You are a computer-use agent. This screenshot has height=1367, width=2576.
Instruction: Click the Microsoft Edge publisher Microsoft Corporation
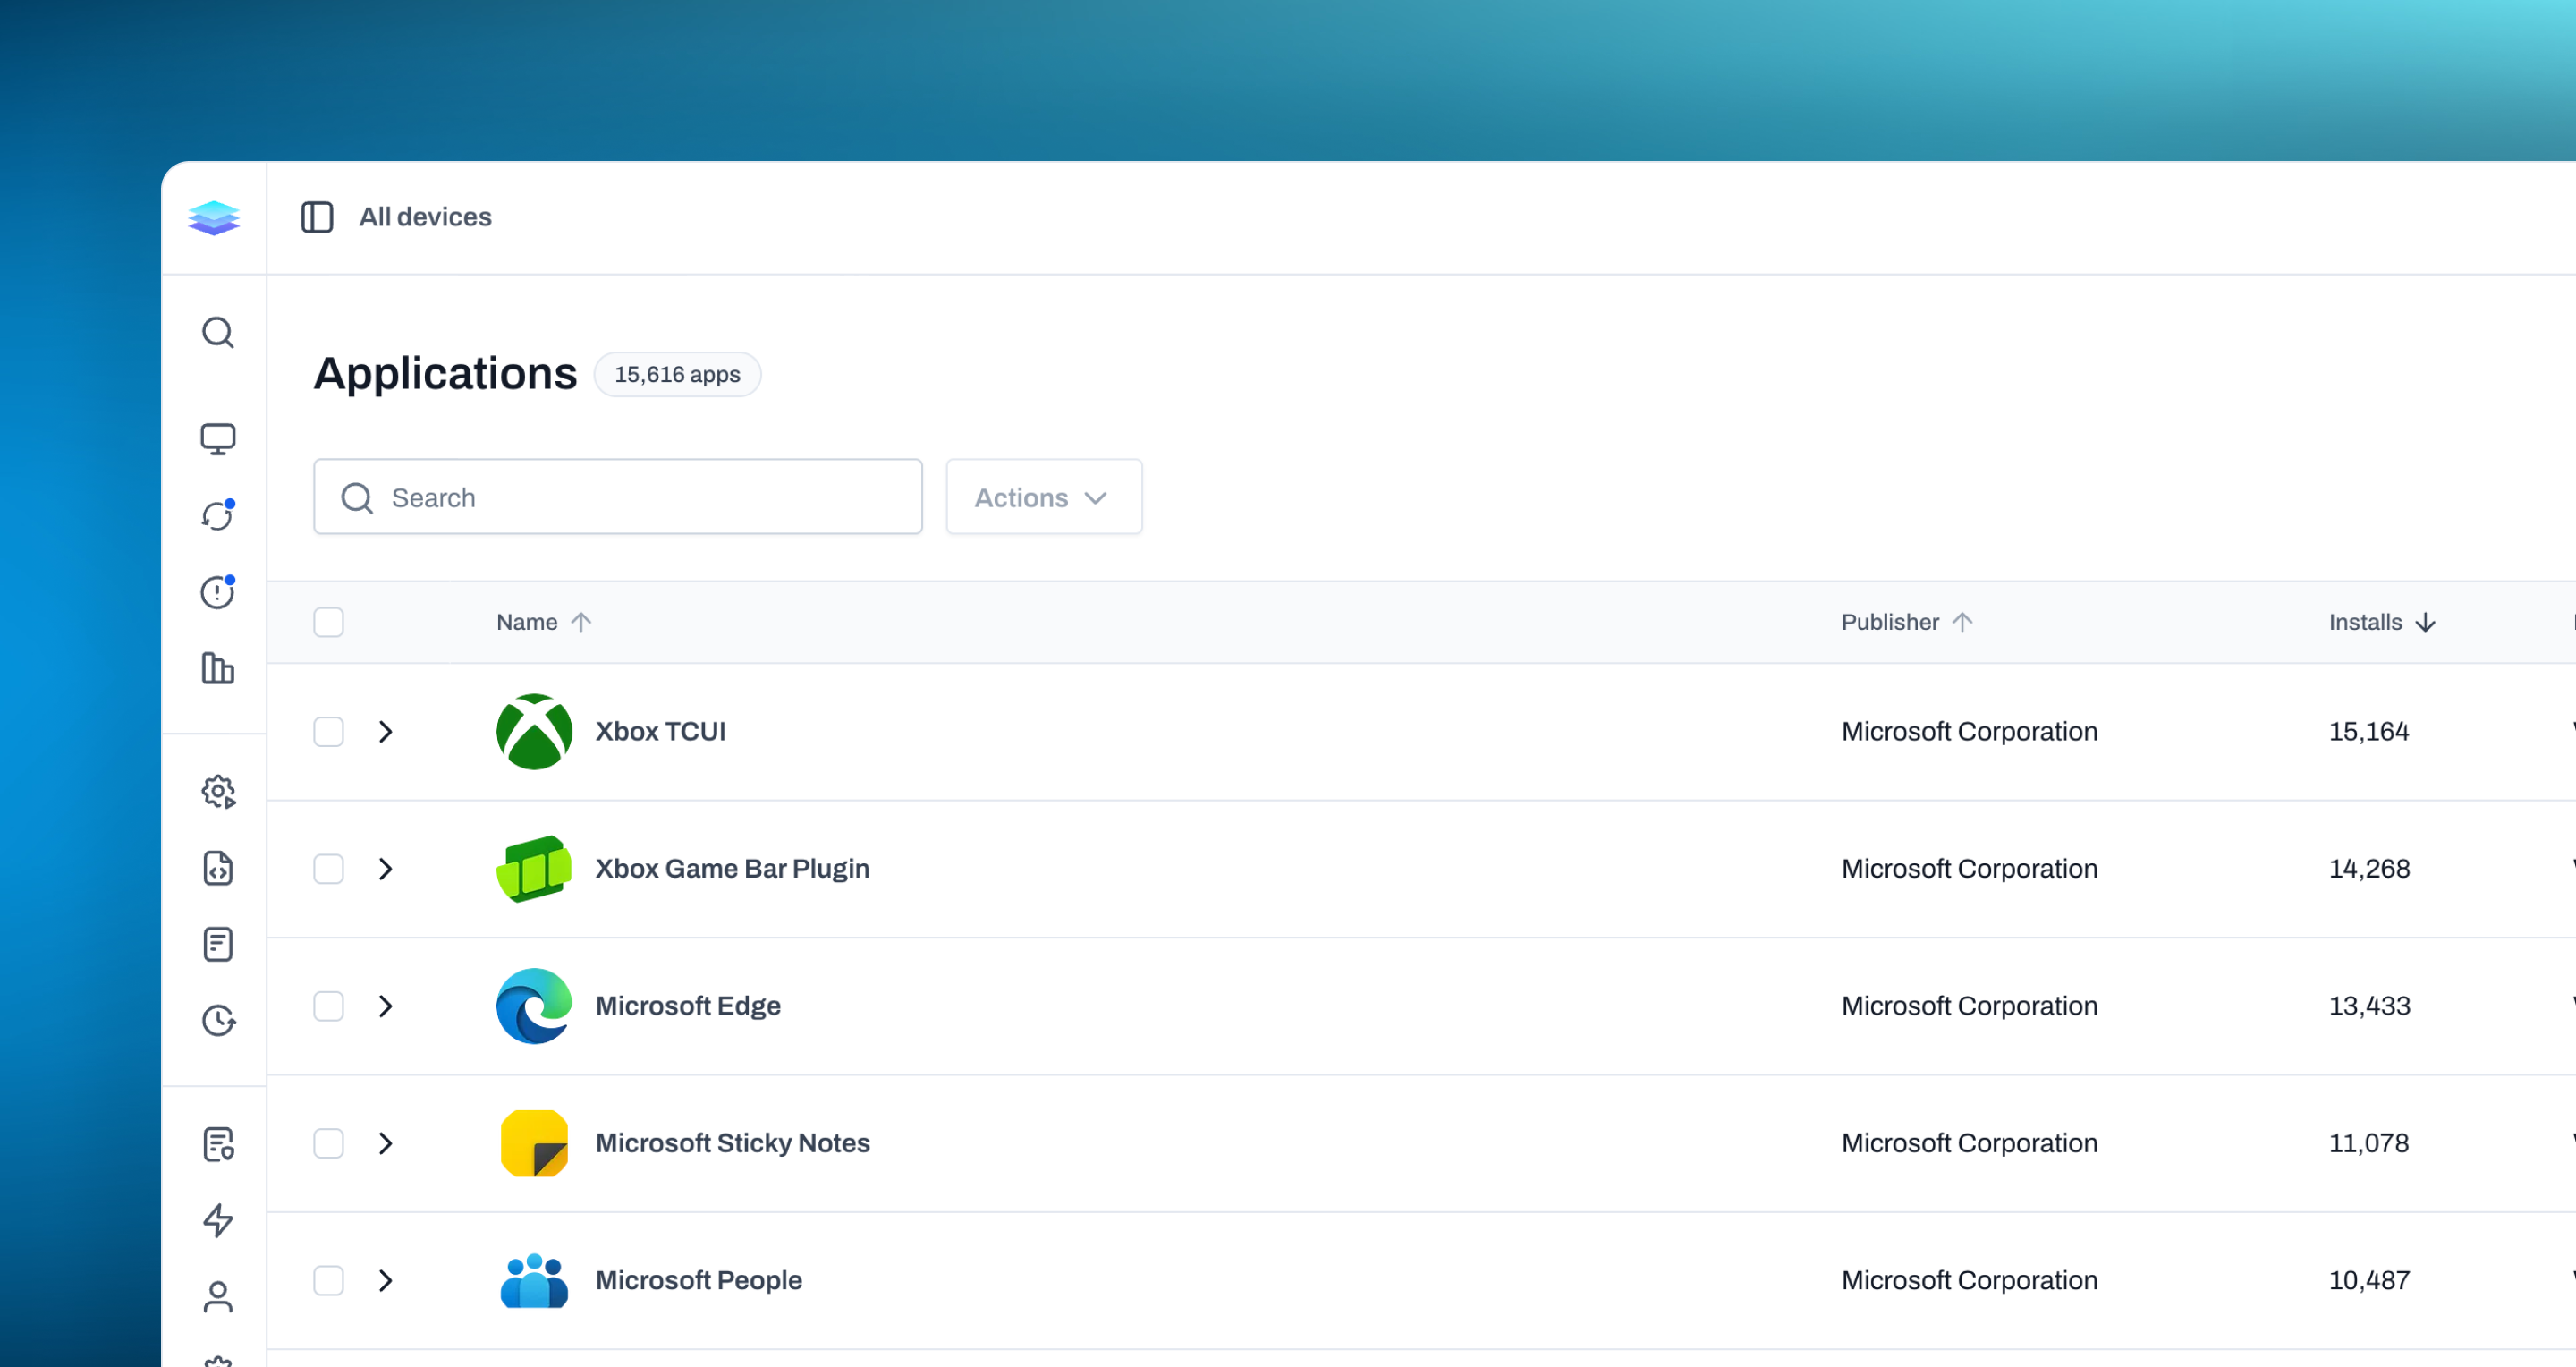pos(1969,1006)
